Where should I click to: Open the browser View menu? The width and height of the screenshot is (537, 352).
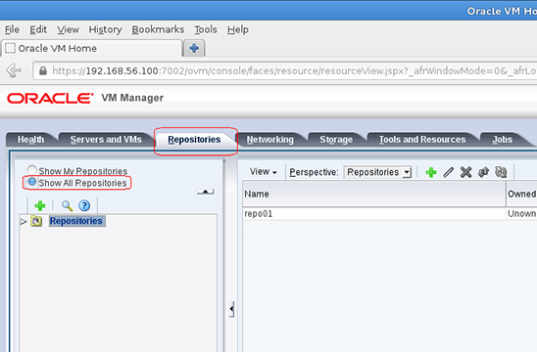click(68, 29)
